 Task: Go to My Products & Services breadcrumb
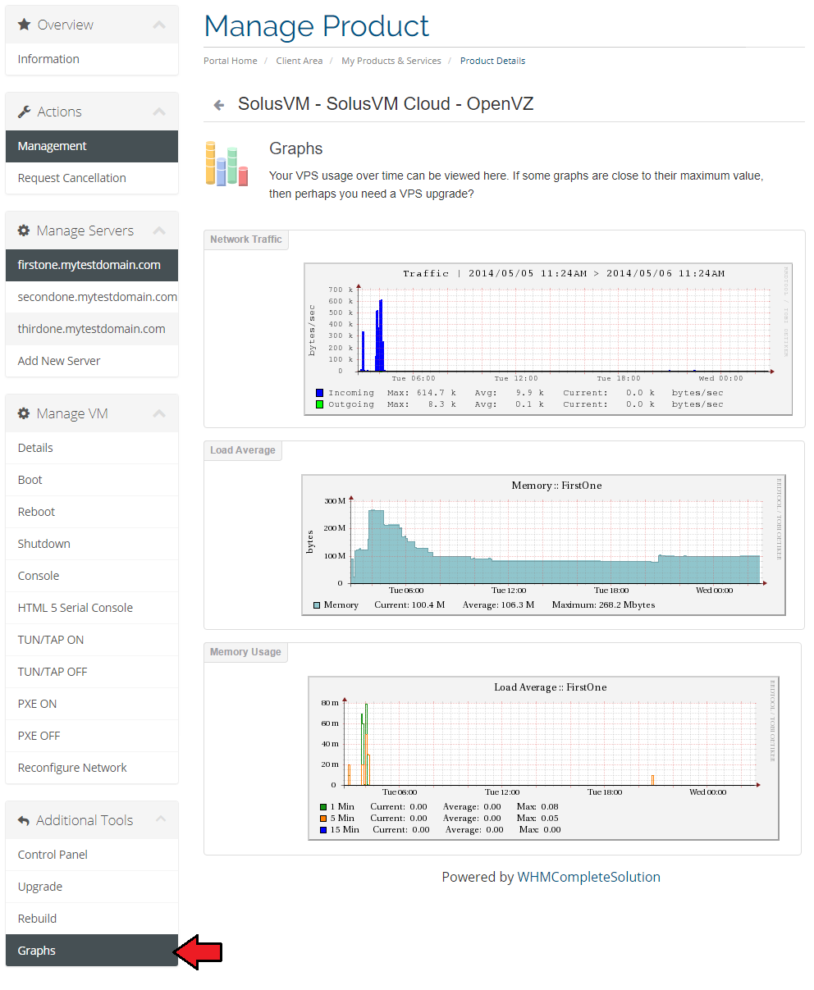tap(391, 61)
